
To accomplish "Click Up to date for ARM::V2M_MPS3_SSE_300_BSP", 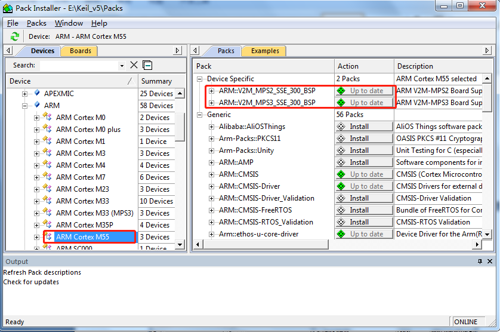I will [364, 103].
